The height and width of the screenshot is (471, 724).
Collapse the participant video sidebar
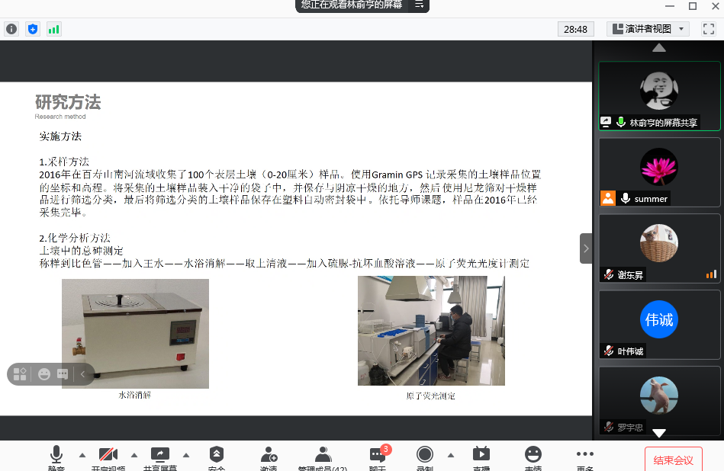pyautogui.click(x=586, y=248)
